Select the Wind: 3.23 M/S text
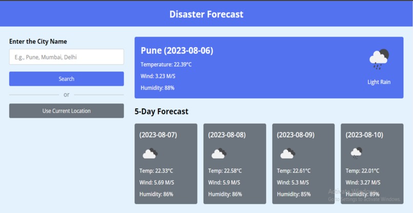 pyautogui.click(x=158, y=76)
